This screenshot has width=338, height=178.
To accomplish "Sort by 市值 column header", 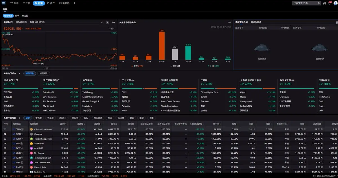I will [303, 124].
